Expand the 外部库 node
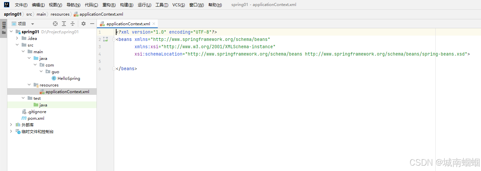This screenshot has width=481, height=171. (11, 125)
